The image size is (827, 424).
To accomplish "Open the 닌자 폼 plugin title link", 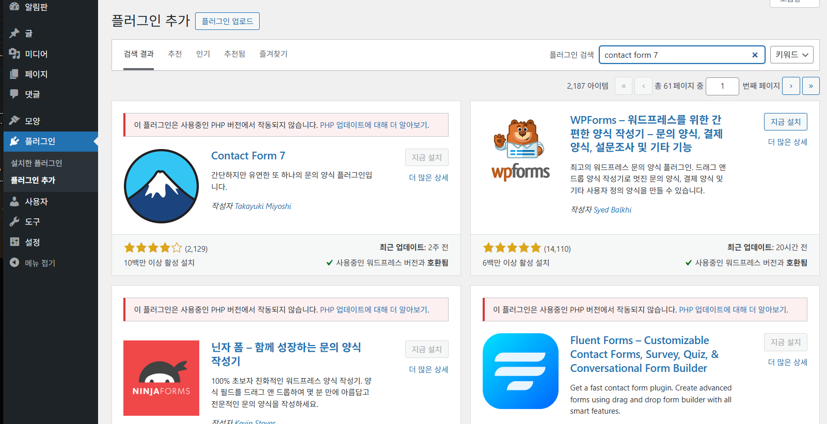I will pos(286,354).
